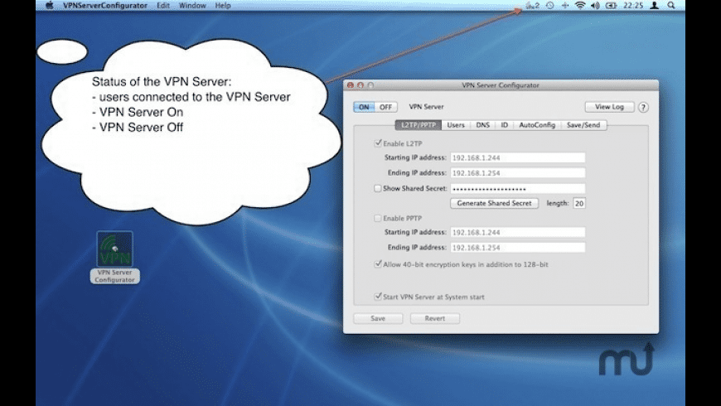Open Spotlight search magnifier icon
721x406 pixels.
(671, 6)
